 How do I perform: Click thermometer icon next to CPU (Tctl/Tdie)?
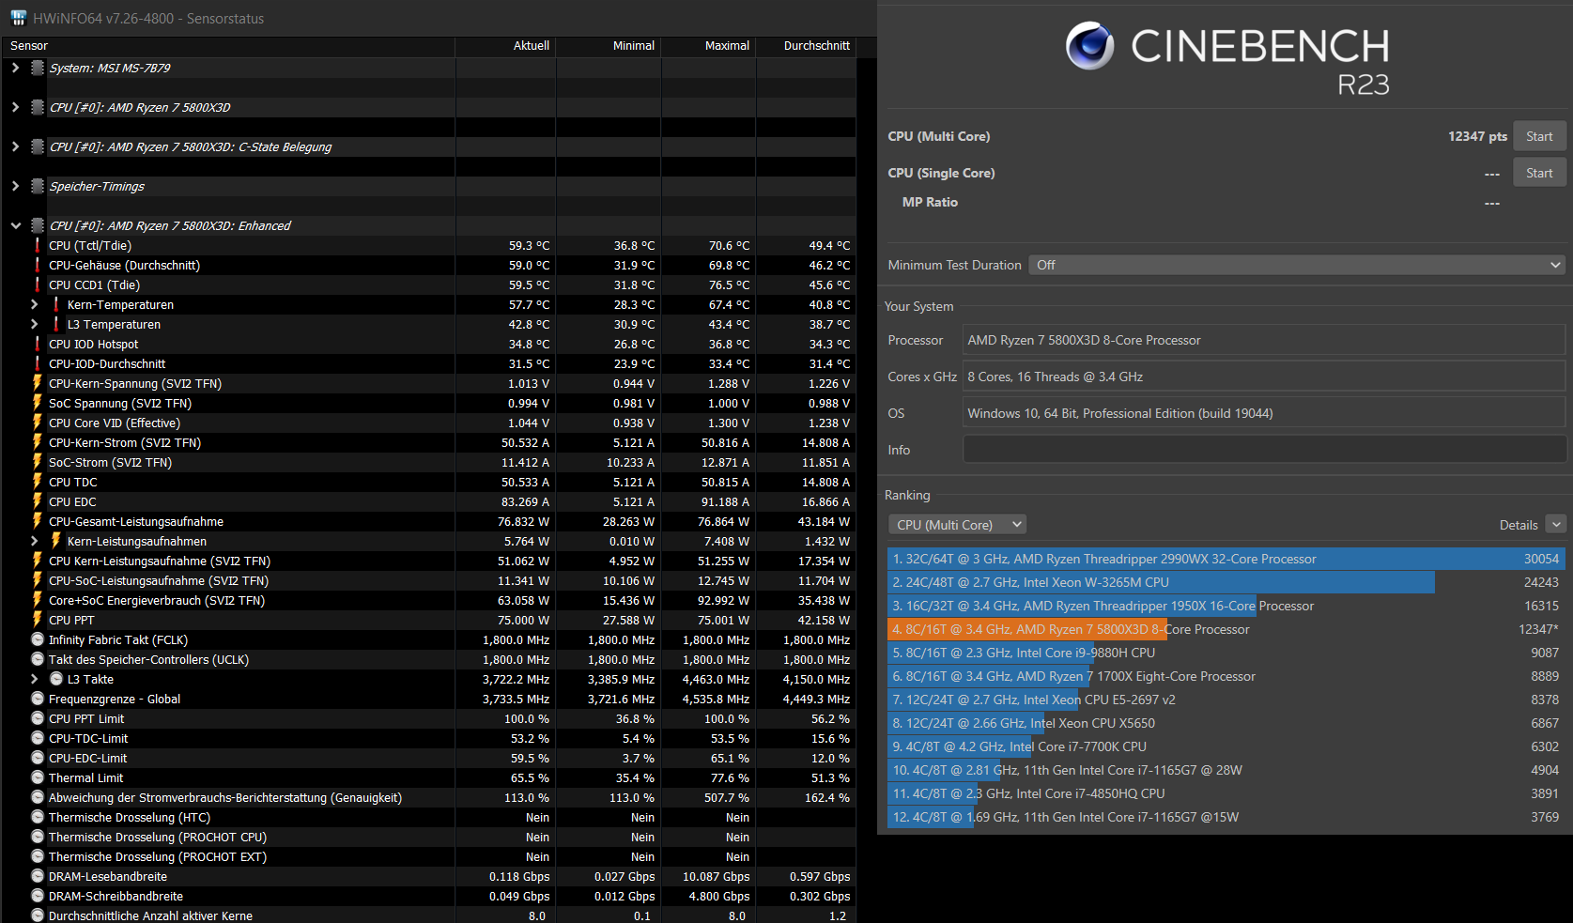pos(38,245)
